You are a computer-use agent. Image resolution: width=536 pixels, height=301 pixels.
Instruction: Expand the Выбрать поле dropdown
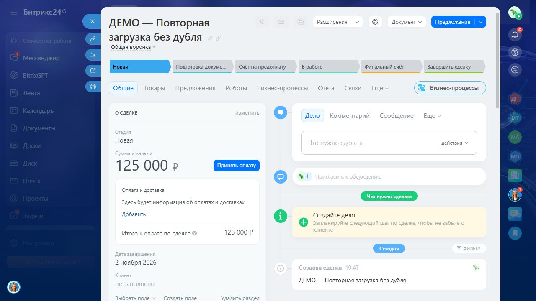click(136, 298)
